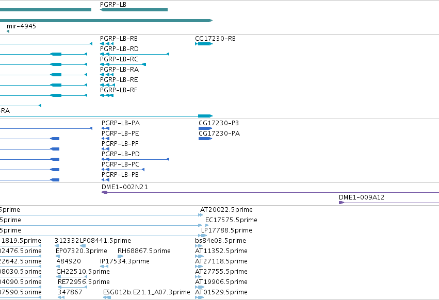Click the CG17230-RB exon glyph
Image resolution: width=439 pixels, height=300 pixels.
click(x=204, y=44)
